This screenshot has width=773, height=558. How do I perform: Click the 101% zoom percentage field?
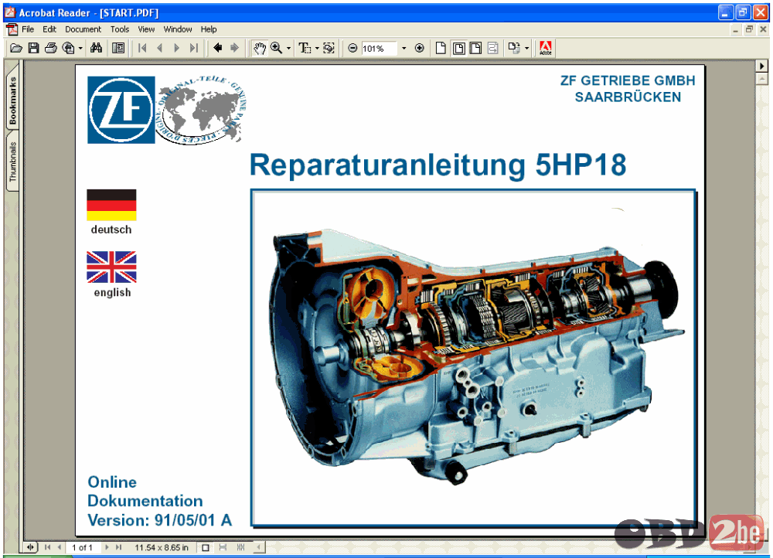(x=379, y=49)
